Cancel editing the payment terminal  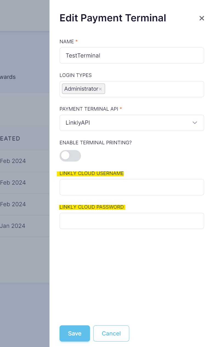pos(111,333)
